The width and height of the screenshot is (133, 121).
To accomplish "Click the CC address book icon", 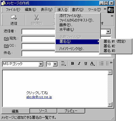I will (x=6, y=46).
